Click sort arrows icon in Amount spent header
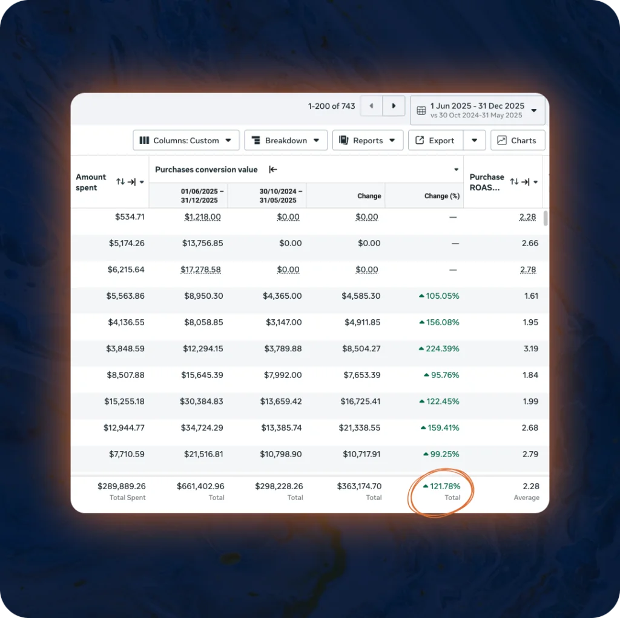Viewport: 620px width, 618px height. pyautogui.click(x=120, y=182)
